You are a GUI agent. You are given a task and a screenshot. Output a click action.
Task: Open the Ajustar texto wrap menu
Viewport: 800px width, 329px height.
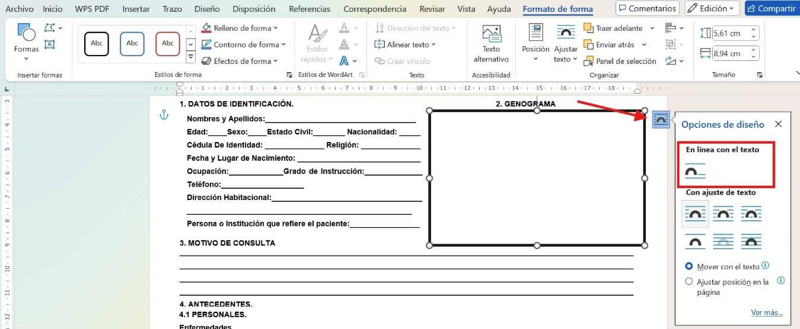pos(566,43)
